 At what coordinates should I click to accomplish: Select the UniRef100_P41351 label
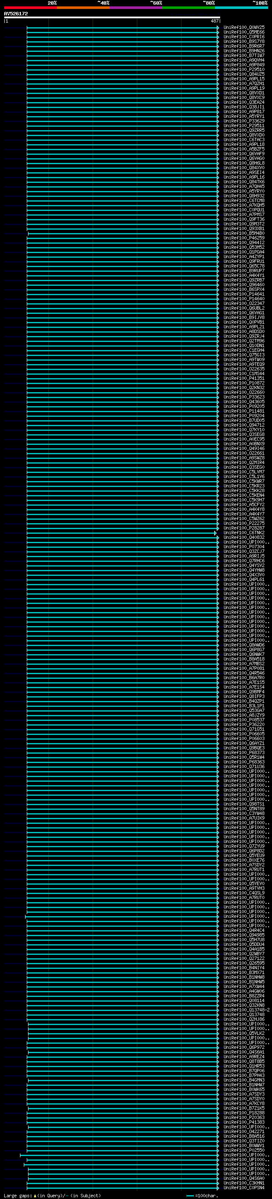coord(244,379)
